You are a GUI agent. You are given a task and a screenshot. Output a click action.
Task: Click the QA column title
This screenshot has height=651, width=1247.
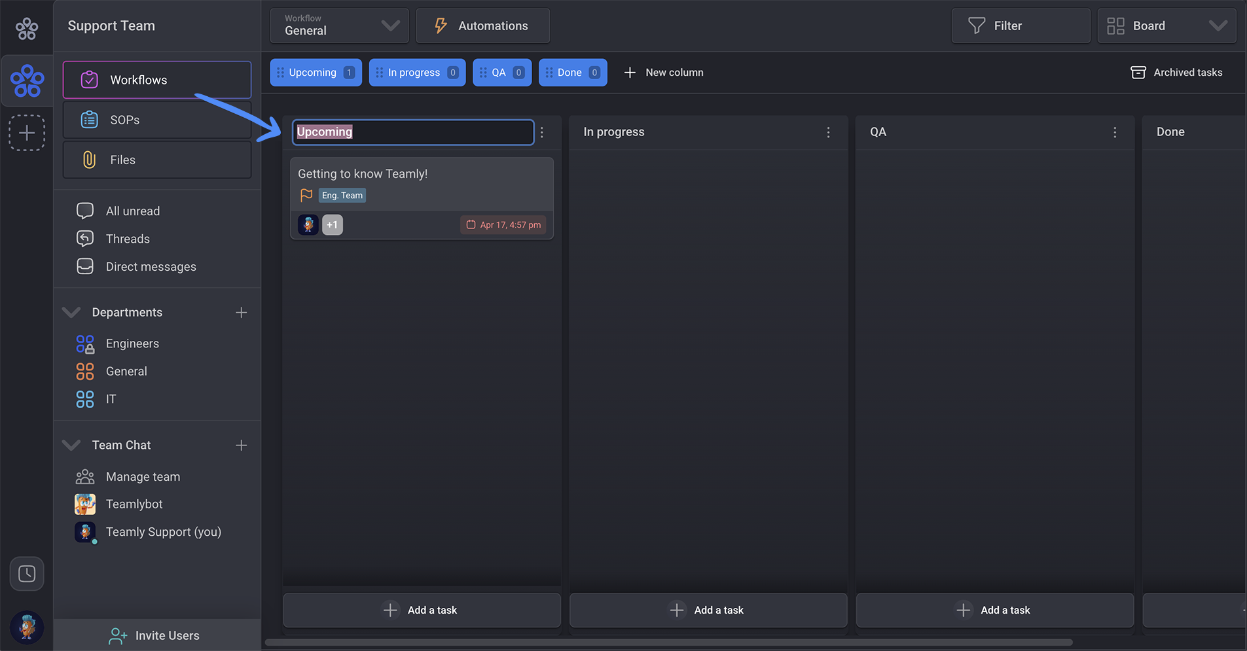tap(878, 132)
